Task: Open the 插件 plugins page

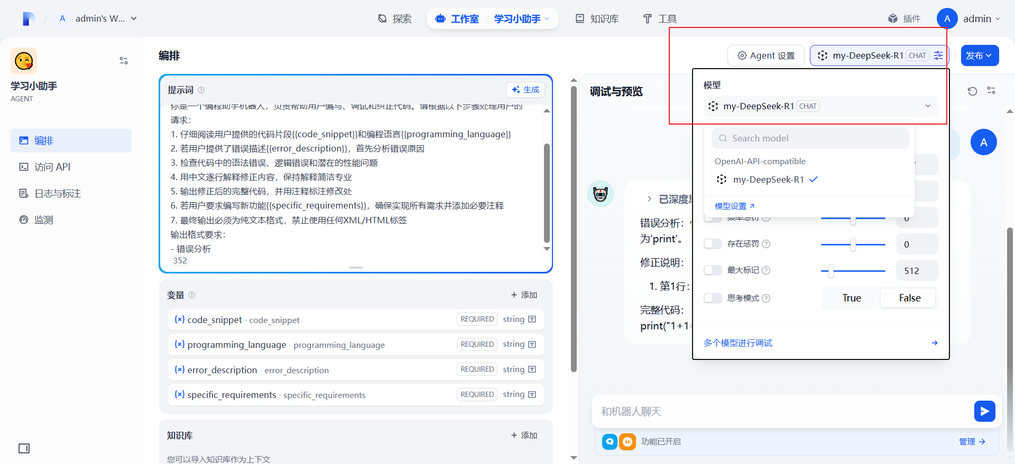Action: pos(905,18)
